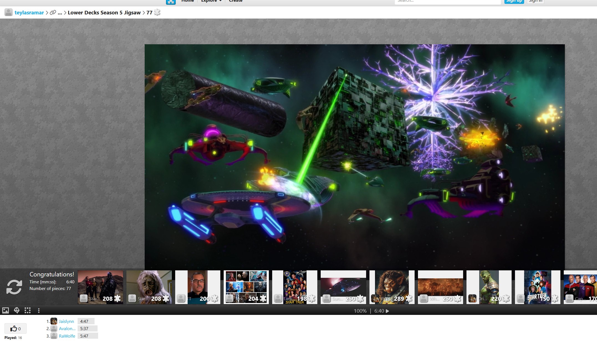Click the Time [mm:ss]: 6:40 result text
The height and width of the screenshot is (342, 597).
coord(52,282)
